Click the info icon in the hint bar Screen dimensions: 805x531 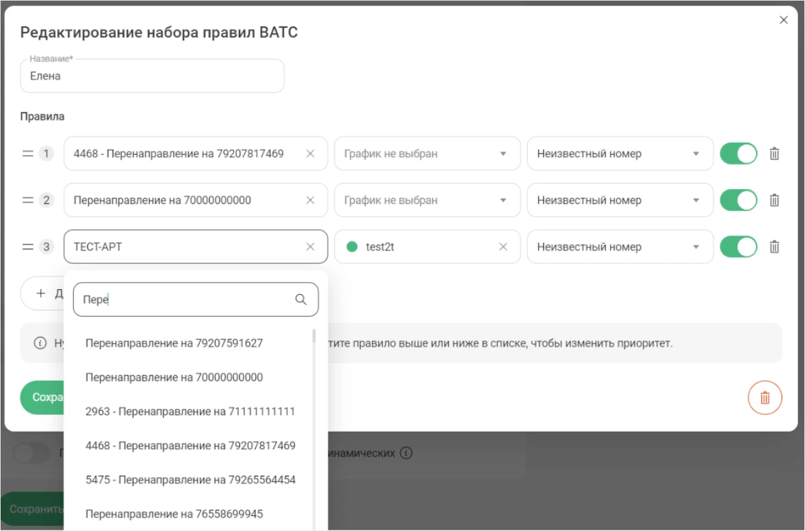[x=40, y=344]
